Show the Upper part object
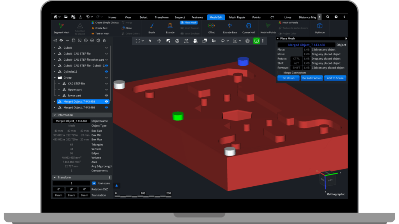Image resolution: width=399 pixels, height=224 pixels. [106, 89]
